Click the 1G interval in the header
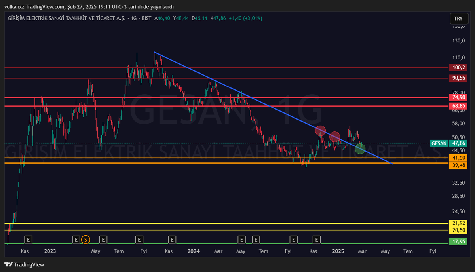This screenshot has width=475, height=272. 134,18
